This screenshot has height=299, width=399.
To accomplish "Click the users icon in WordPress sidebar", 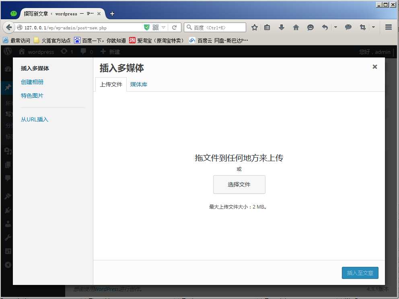I will click(x=8, y=224).
